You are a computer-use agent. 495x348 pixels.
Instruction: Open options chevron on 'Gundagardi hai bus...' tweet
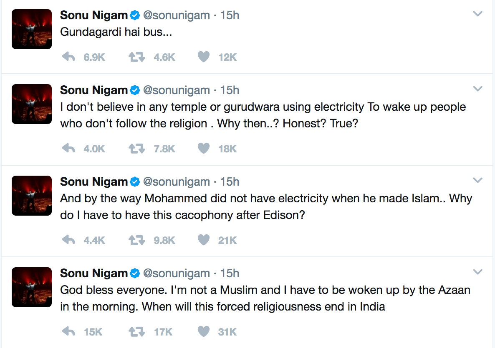tap(477, 14)
